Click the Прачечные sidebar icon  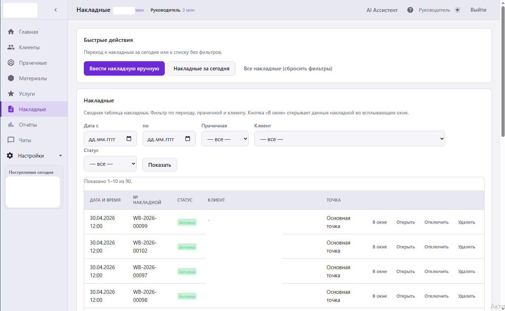(x=11, y=63)
